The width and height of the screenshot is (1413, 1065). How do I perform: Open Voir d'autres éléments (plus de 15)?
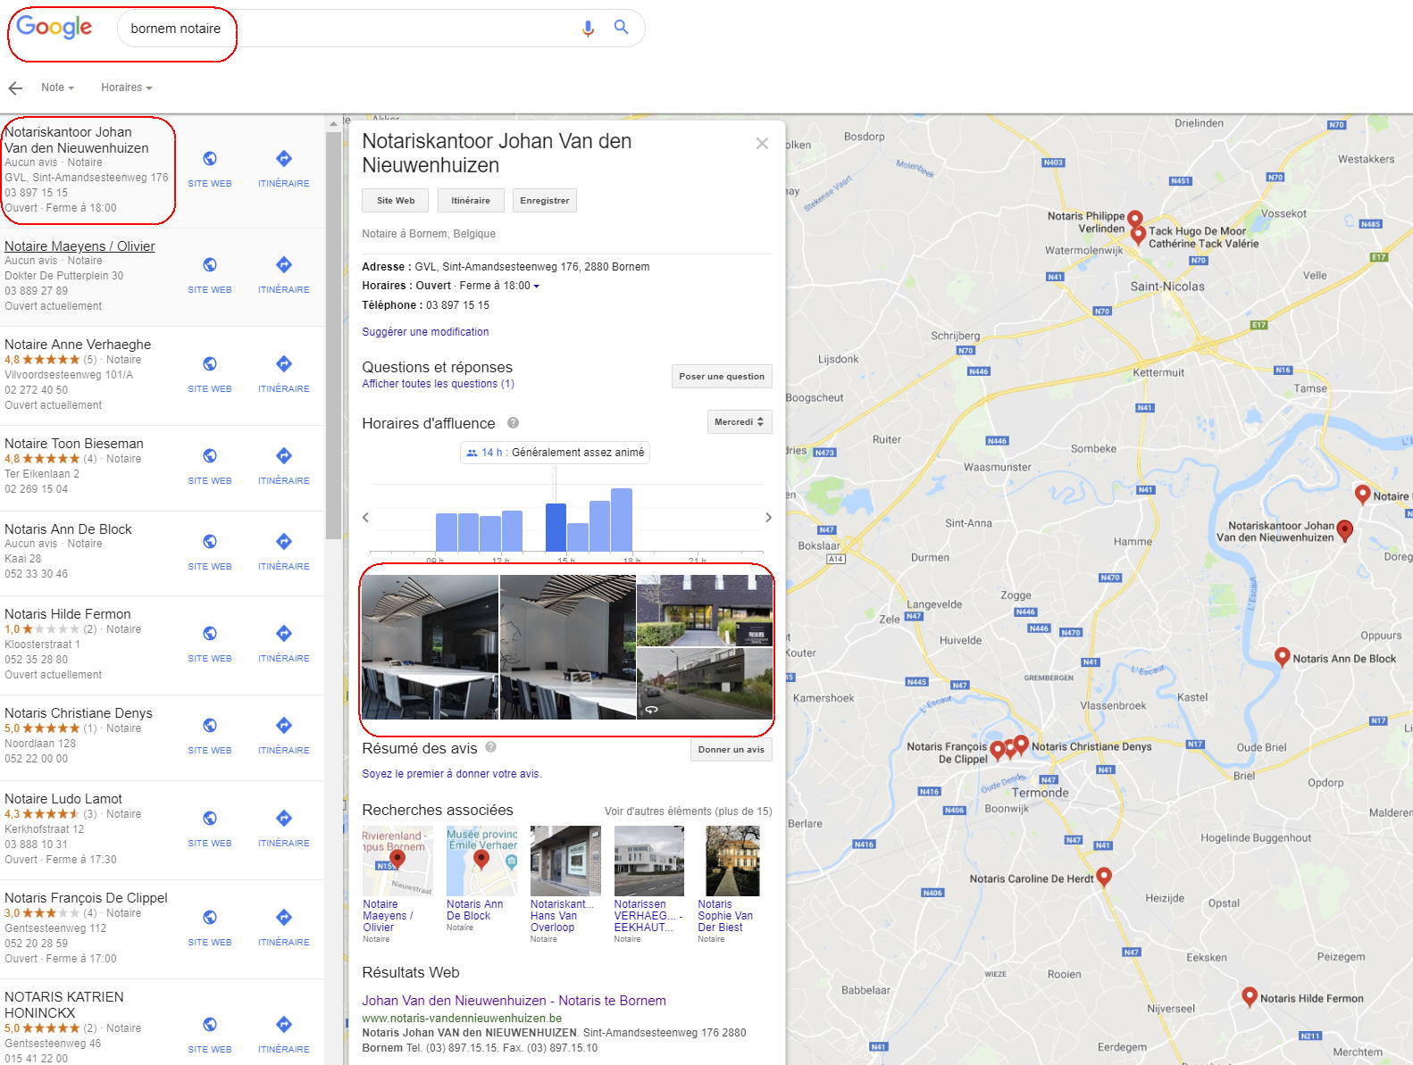688,811
